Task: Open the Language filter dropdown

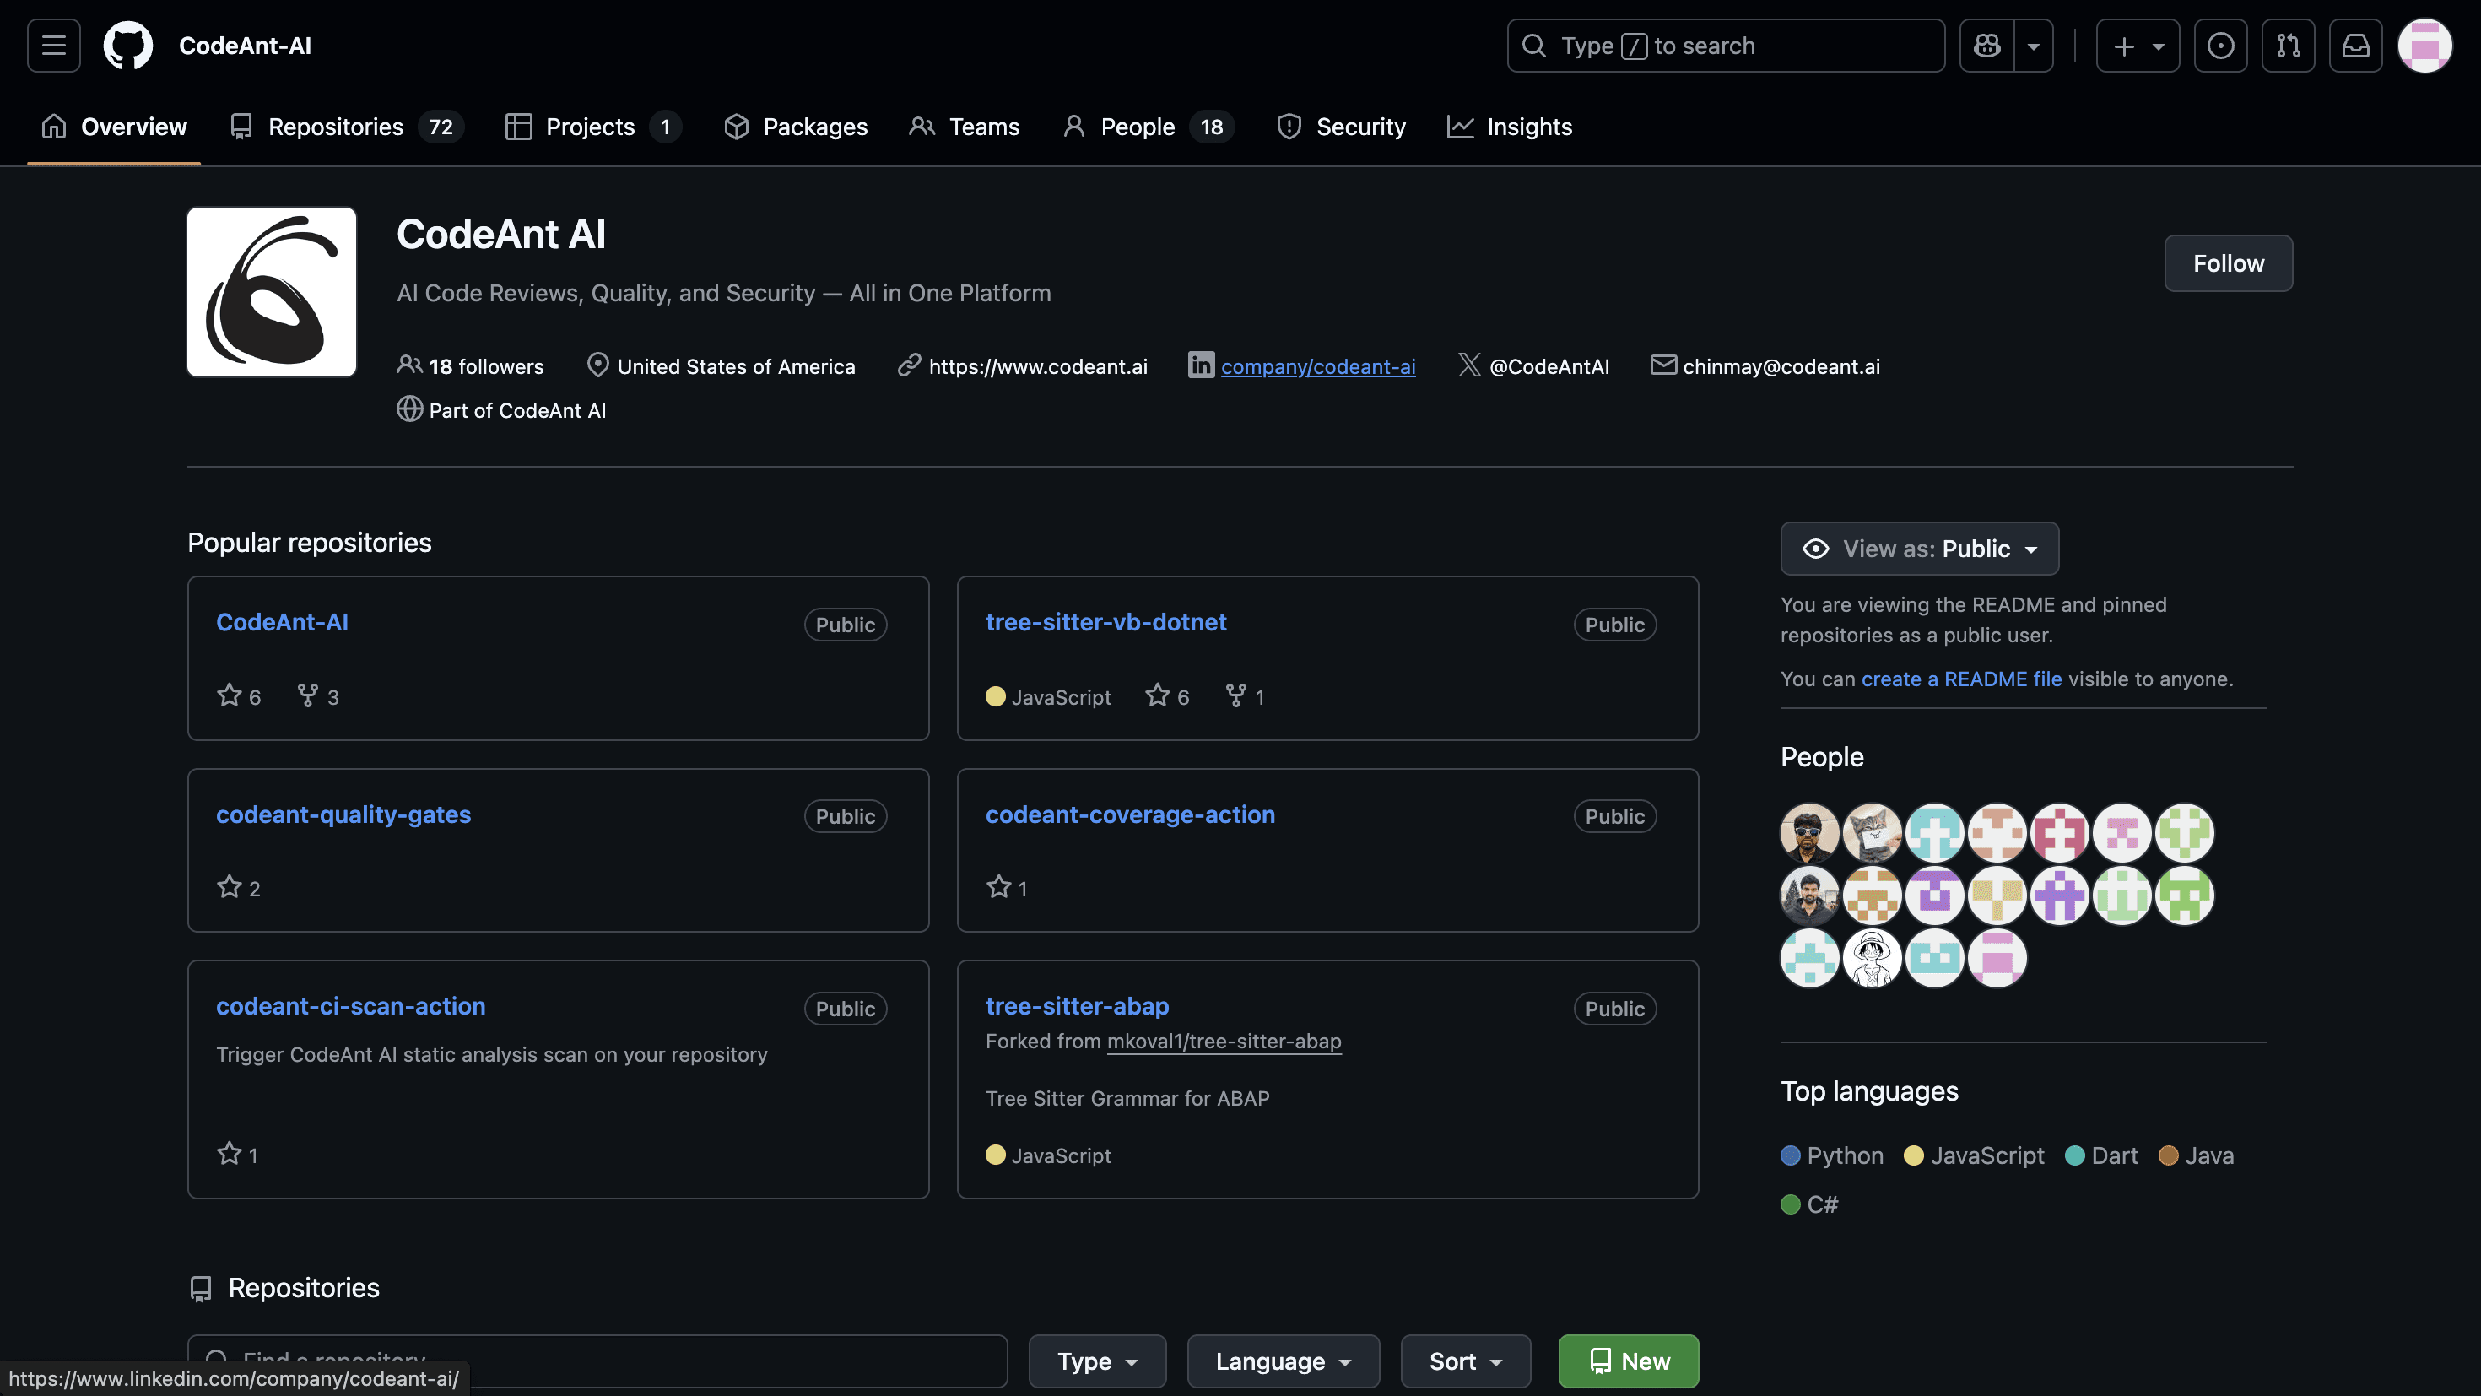Action: [x=1283, y=1361]
